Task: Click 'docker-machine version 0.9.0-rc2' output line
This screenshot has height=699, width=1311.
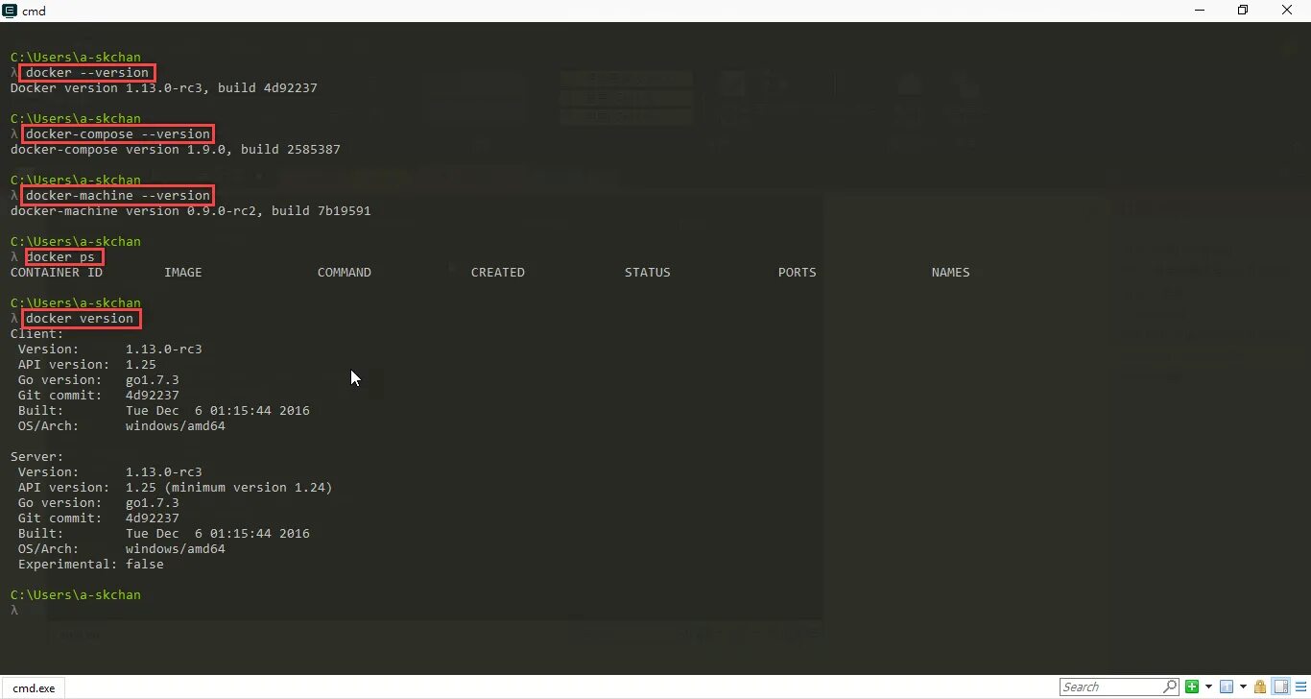Action: [x=190, y=211]
